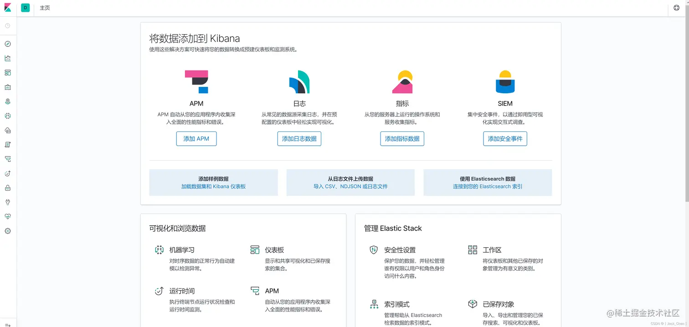This screenshot has width=689, height=327.
Task: Open 已保存对象 title link
Action: (499, 304)
